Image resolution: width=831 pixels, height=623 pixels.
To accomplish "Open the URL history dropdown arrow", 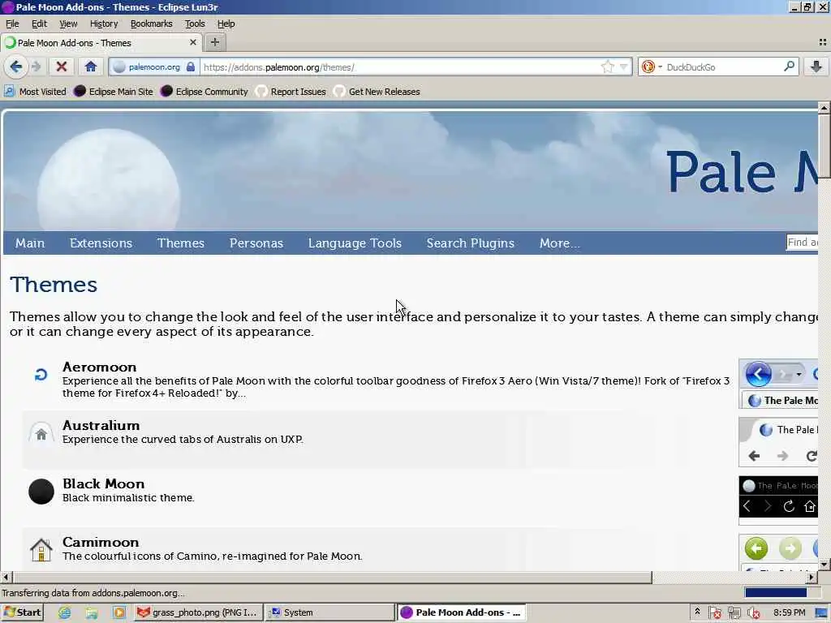I will [624, 67].
